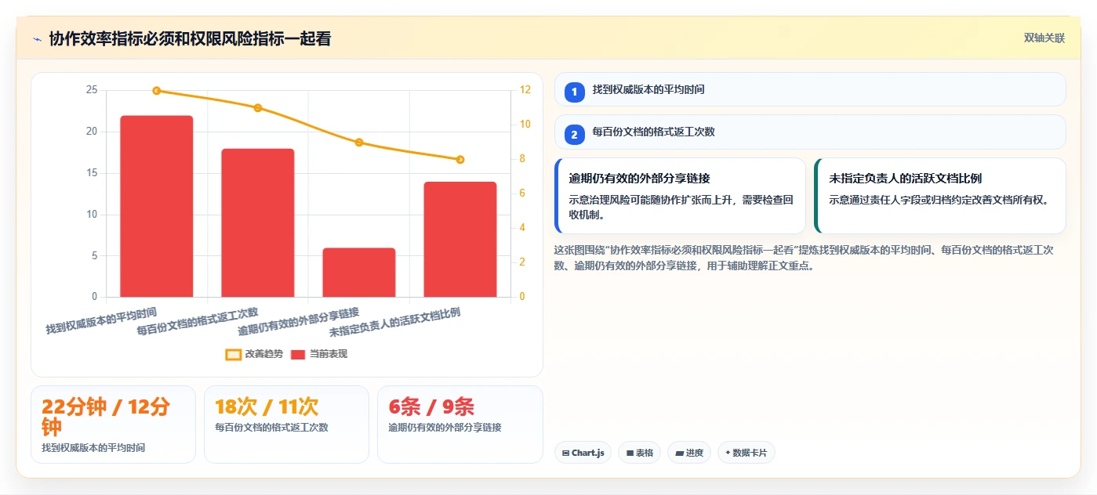Click the red bar for 找到权威版本的平均时间

click(157, 206)
